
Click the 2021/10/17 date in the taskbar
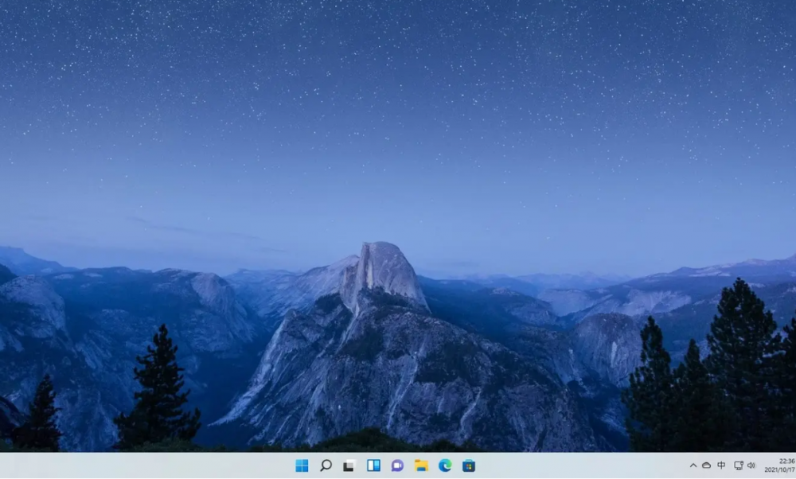pyautogui.click(x=779, y=470)
